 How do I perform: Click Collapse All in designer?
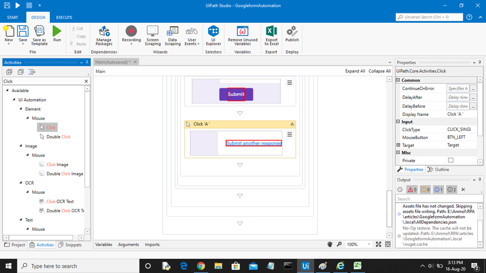point(379,71)
